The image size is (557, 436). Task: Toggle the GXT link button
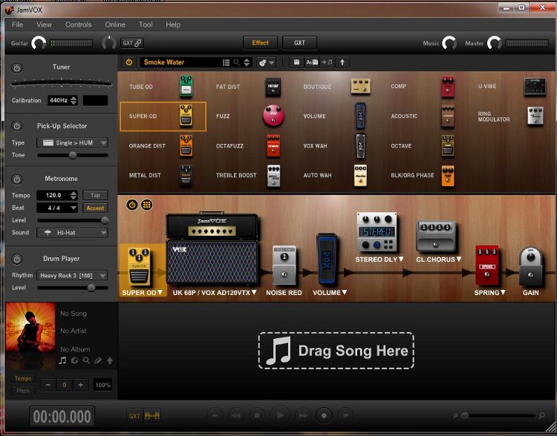(x=131, y=43)
